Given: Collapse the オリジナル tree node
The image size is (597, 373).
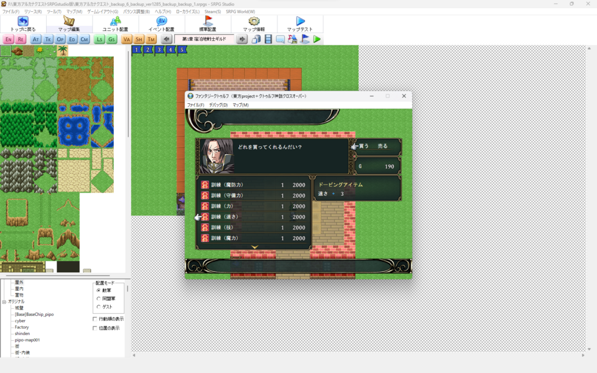Looking at the screenshot, I should (x=4, y=302).
